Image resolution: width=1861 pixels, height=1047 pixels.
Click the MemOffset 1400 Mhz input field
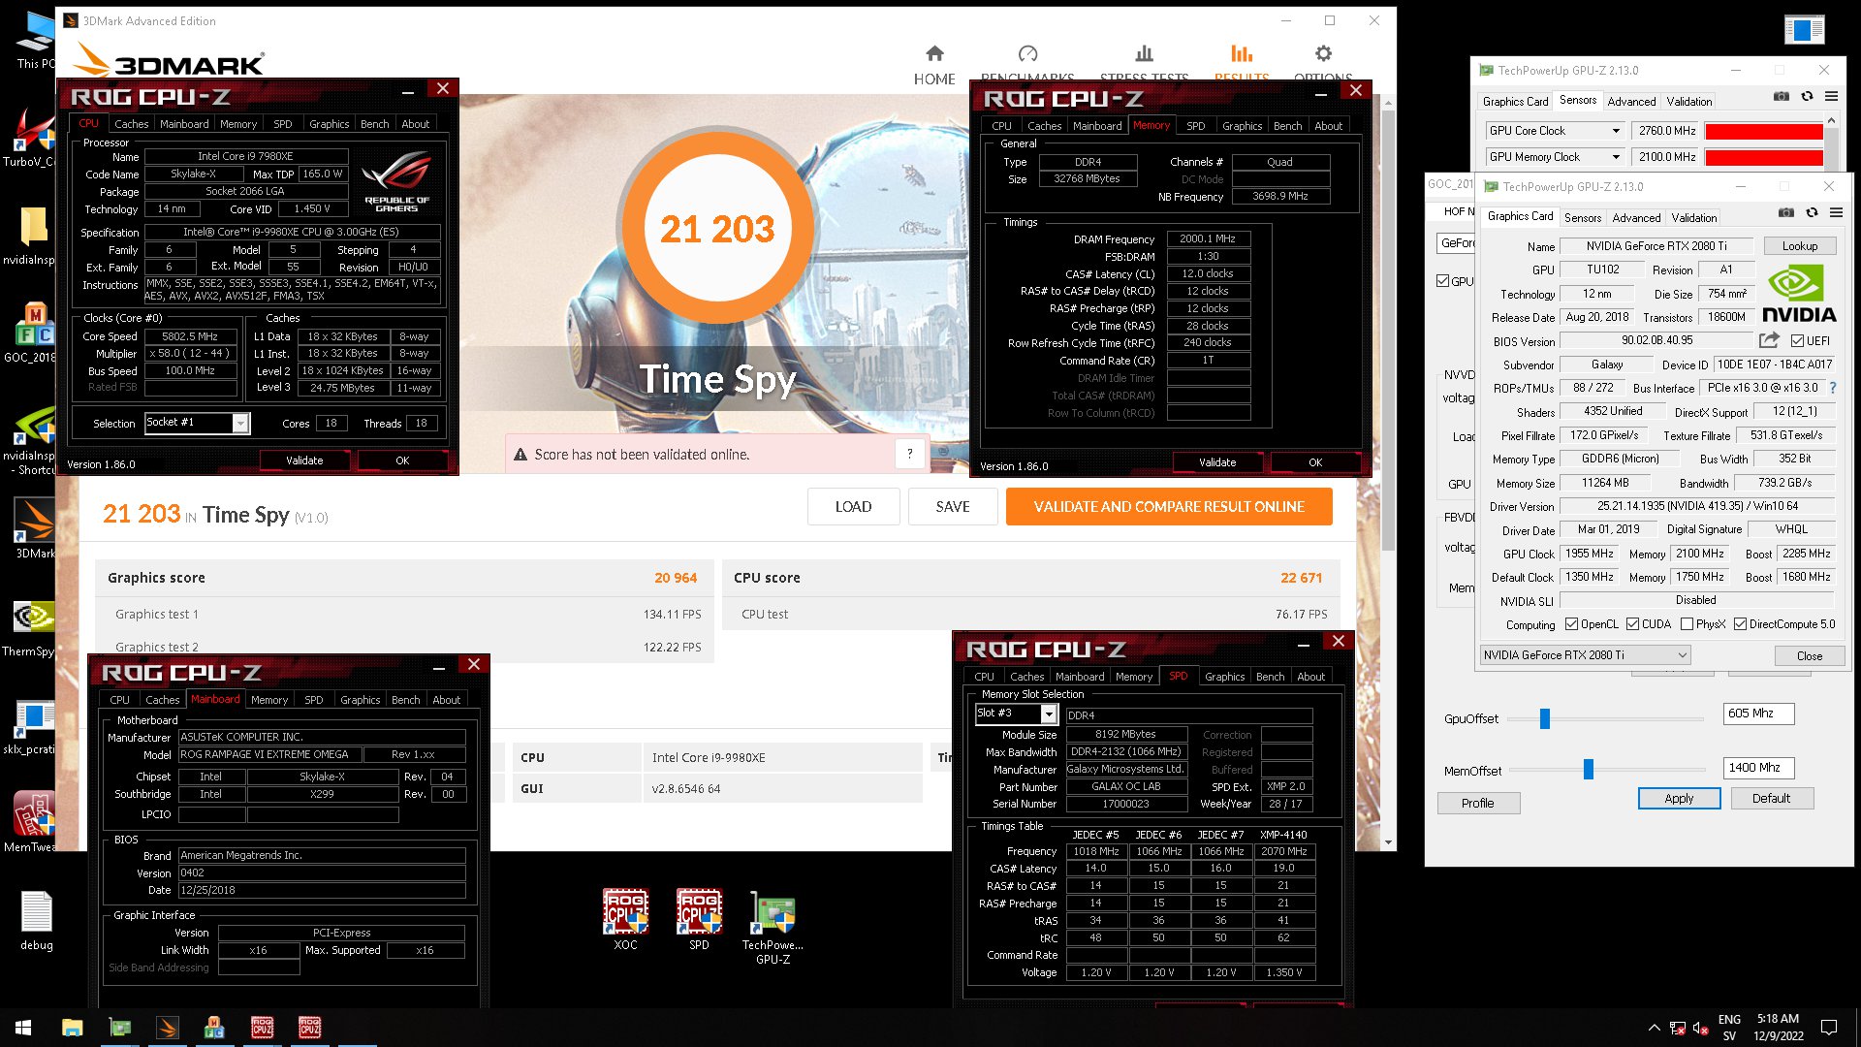click(1758, 768)
